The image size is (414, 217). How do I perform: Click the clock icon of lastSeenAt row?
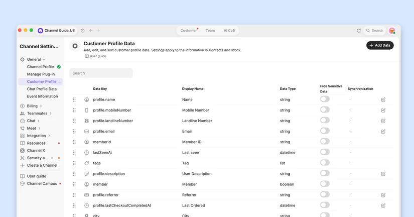point(87,153)
